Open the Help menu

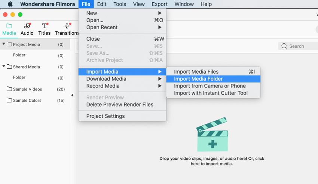tap(206, 4)
